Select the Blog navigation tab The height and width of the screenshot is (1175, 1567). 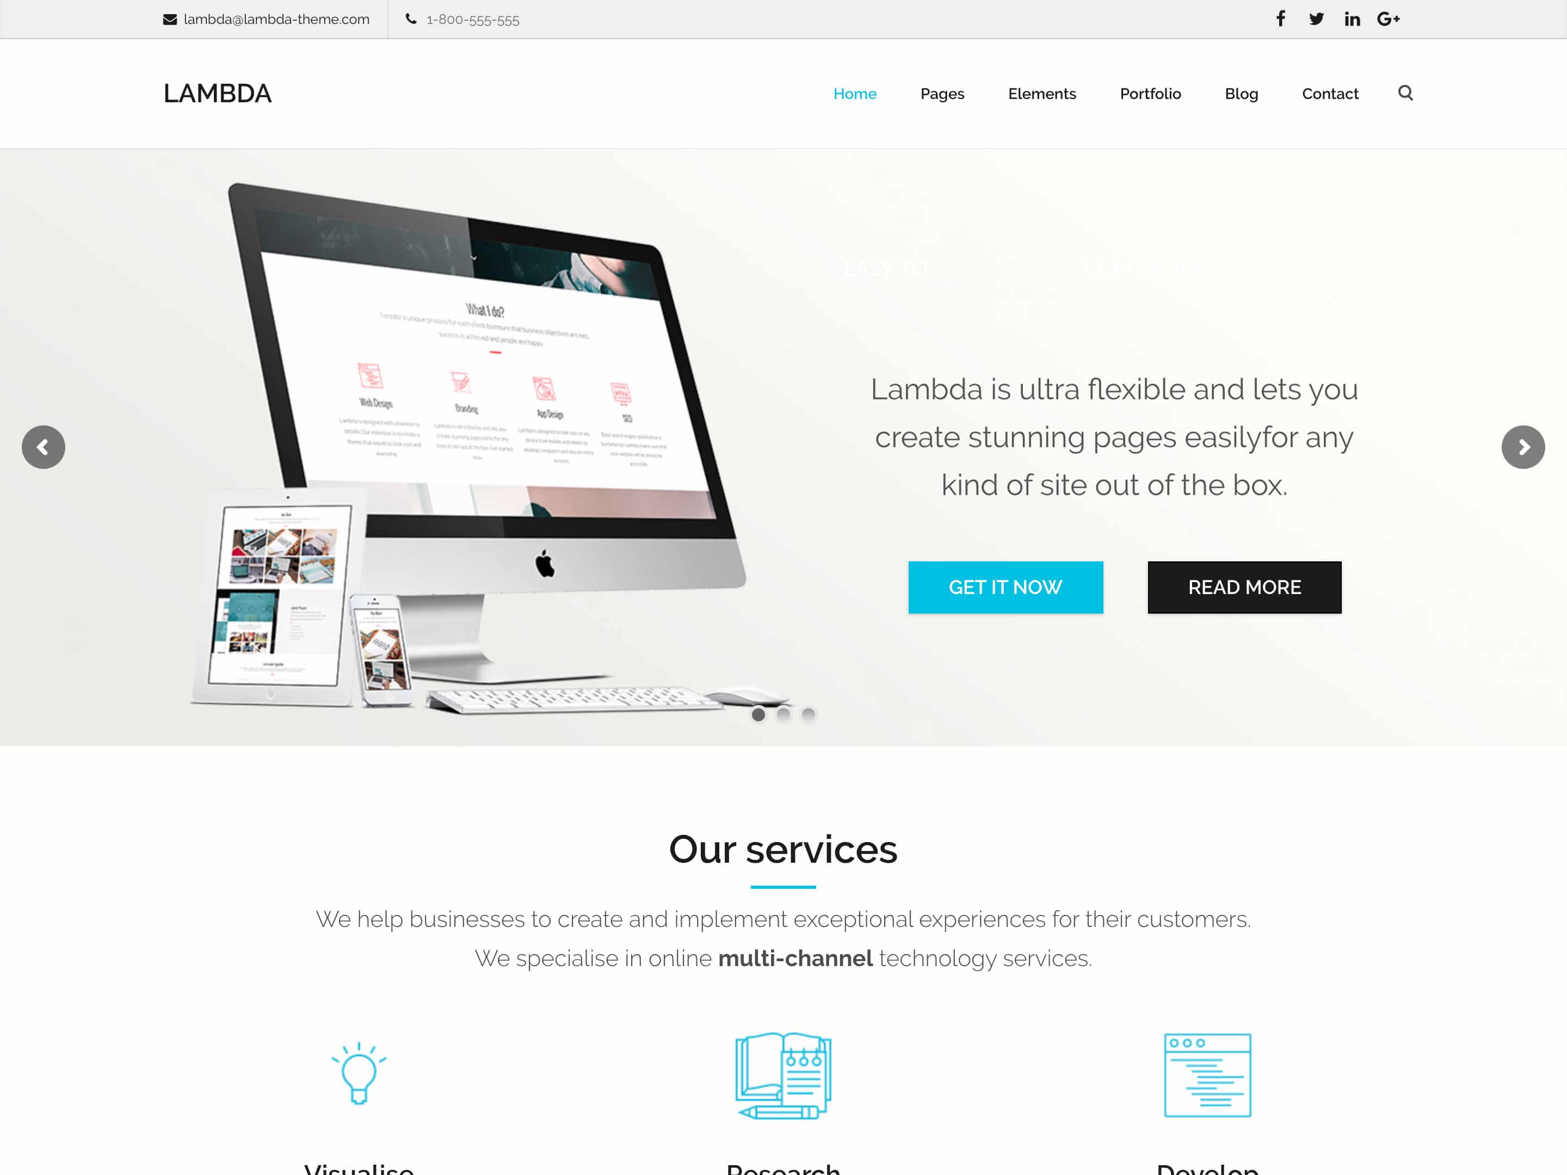point(1240,92)
